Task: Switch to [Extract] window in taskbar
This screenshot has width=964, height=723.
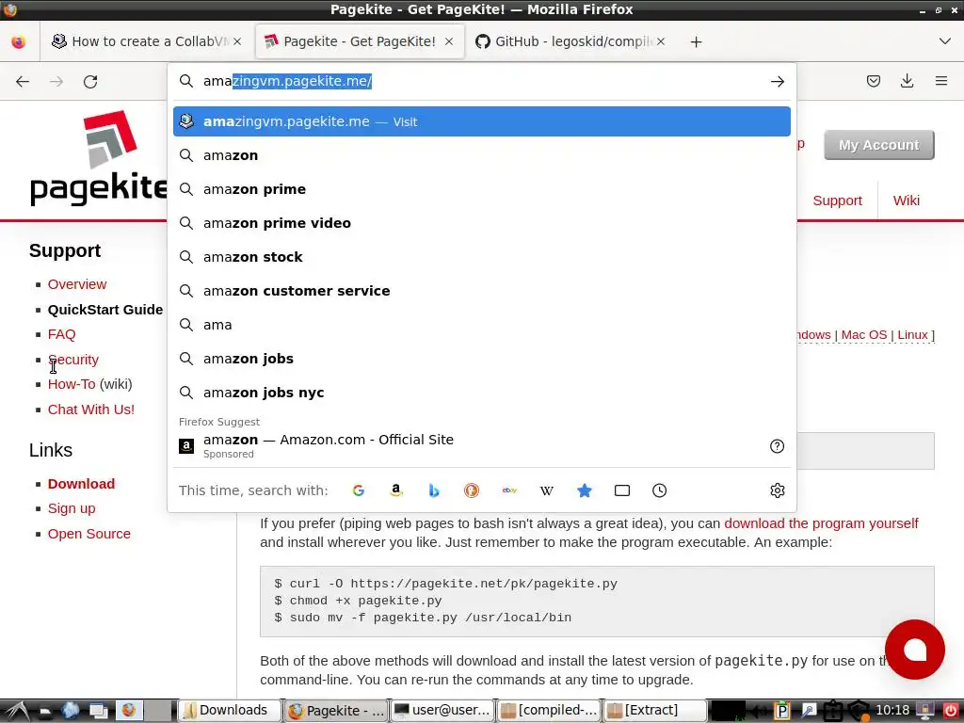Action: tap(655, 710)
